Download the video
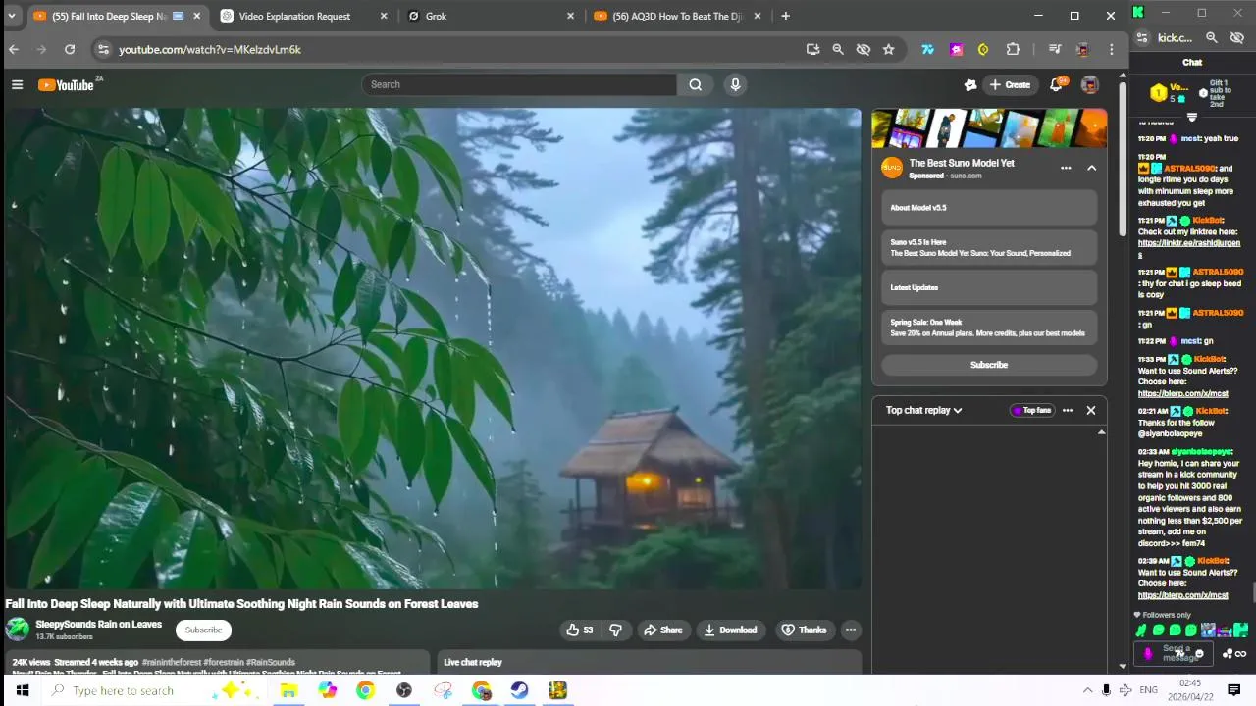Viewport: 1256px width, 706px height. pyautogui.click(x=730, y=630)
